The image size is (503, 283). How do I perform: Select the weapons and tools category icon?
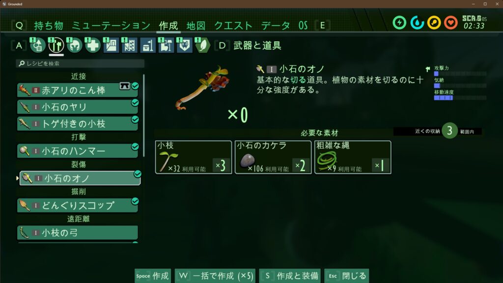(x=56, y=45)
